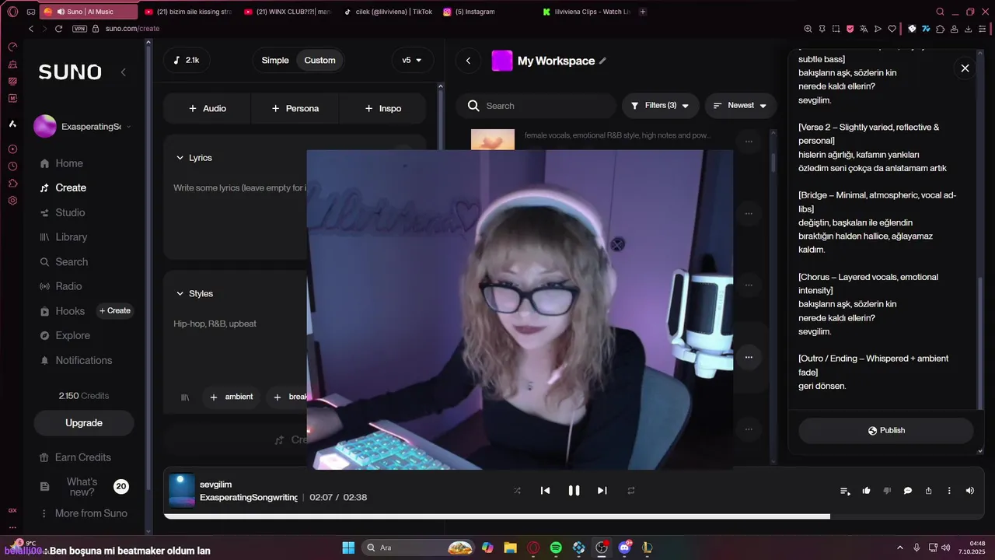Open comments for the current song
The width and height of the screenshot is (995, 560).
pyautogui.click(x=908, y=491)
